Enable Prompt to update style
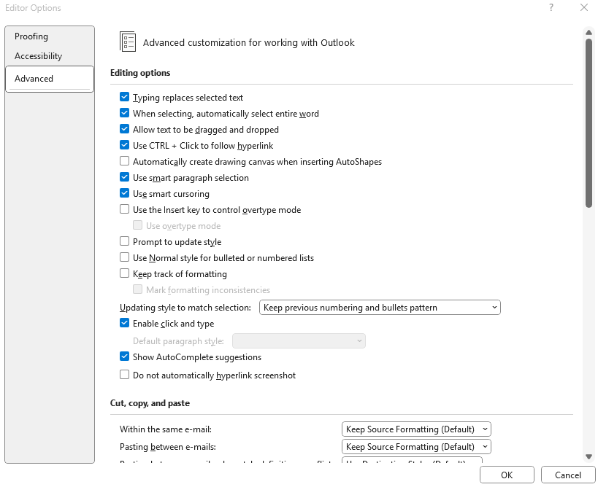The image size is (598, 487). [x=124, y=241]
